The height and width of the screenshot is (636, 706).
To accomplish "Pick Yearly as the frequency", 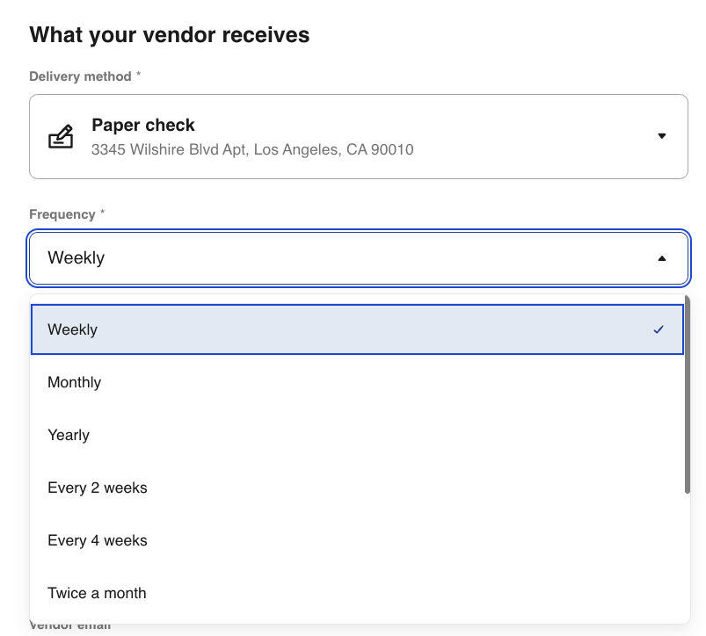I will click(69, 435).
